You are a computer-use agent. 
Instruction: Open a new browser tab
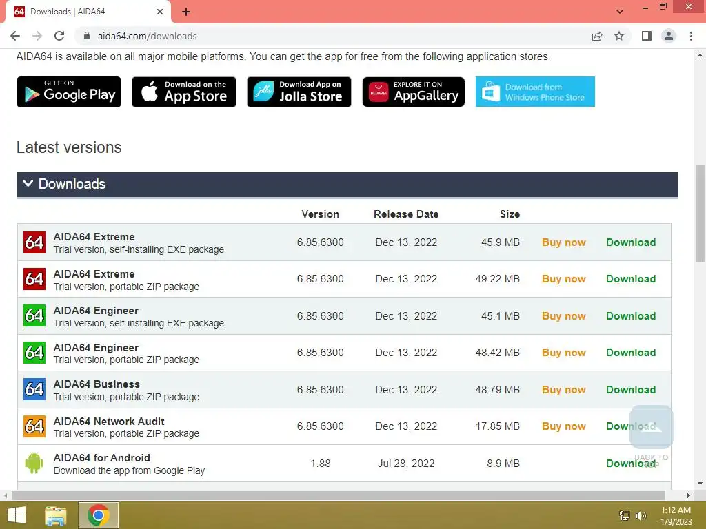(x=186, y=12)
